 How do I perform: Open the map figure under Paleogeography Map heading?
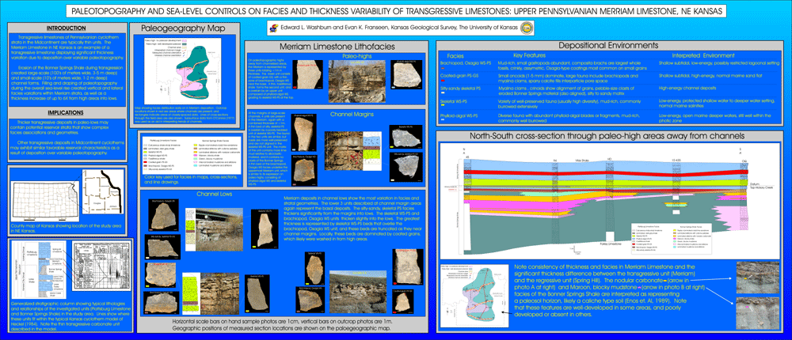click(x=184, y=70)
